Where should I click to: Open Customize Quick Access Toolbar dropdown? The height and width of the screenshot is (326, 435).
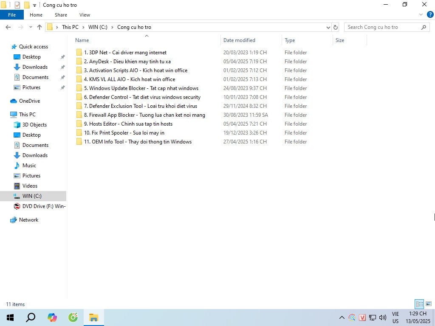(x=34, y=5)
